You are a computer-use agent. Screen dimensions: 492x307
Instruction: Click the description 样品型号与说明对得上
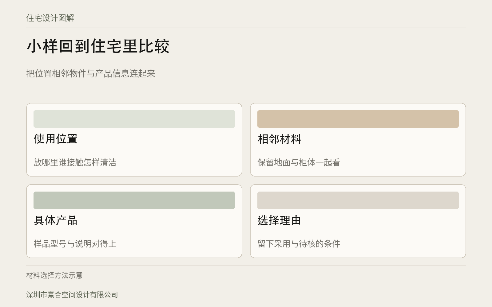[x=75, y=244]
